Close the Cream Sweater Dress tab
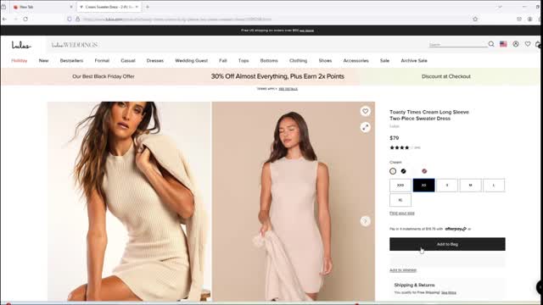Screen dimensions: 543x305 click(x=137, y=7)
